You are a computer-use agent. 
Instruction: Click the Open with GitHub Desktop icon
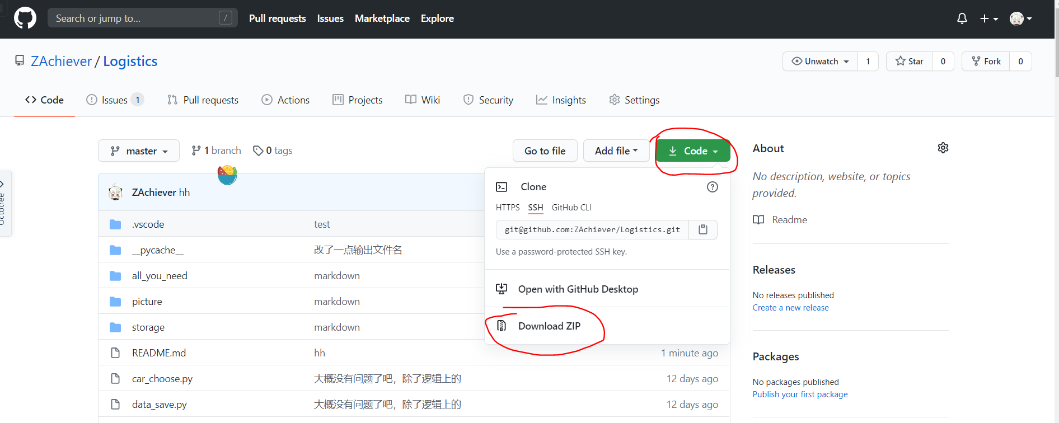(x=502, y=289)
